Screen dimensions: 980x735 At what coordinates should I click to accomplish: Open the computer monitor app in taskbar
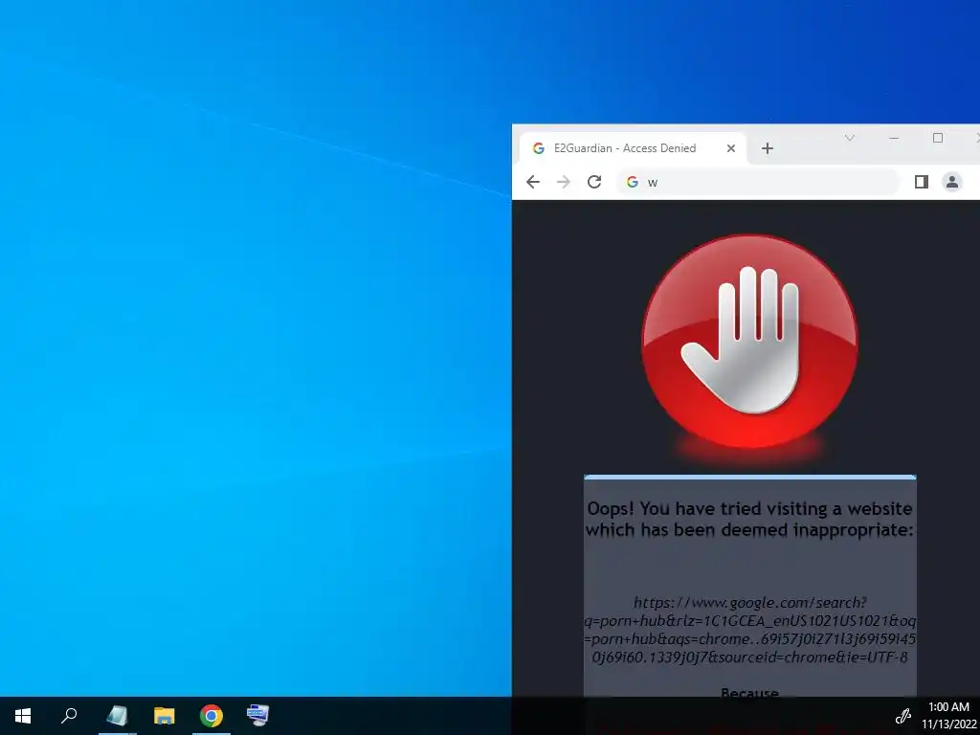258,716
